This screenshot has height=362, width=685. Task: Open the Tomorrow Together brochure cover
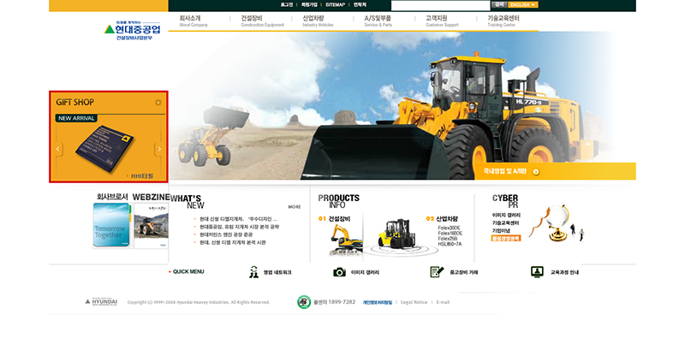pyautogui.click(x=112, y=226)
